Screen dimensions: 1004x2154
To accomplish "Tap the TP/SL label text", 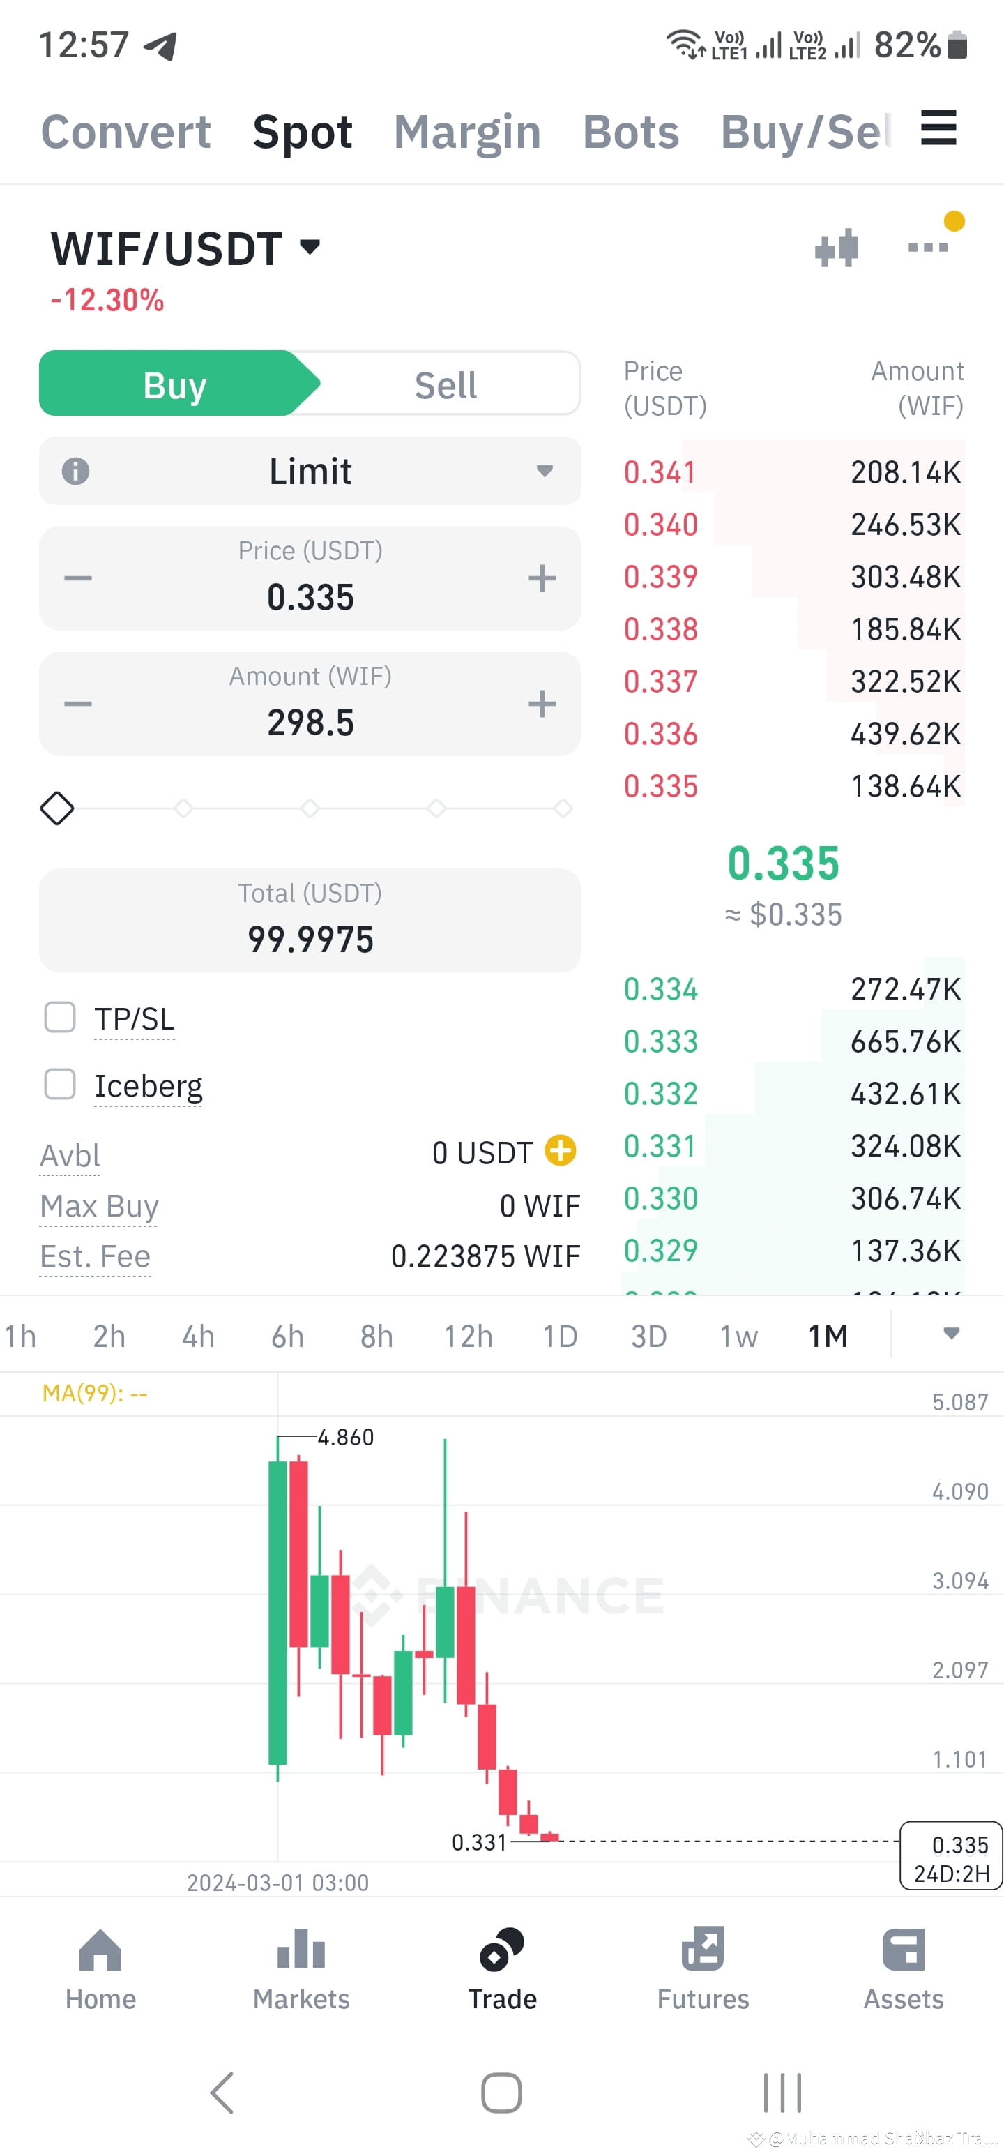I will (134, 1018).
